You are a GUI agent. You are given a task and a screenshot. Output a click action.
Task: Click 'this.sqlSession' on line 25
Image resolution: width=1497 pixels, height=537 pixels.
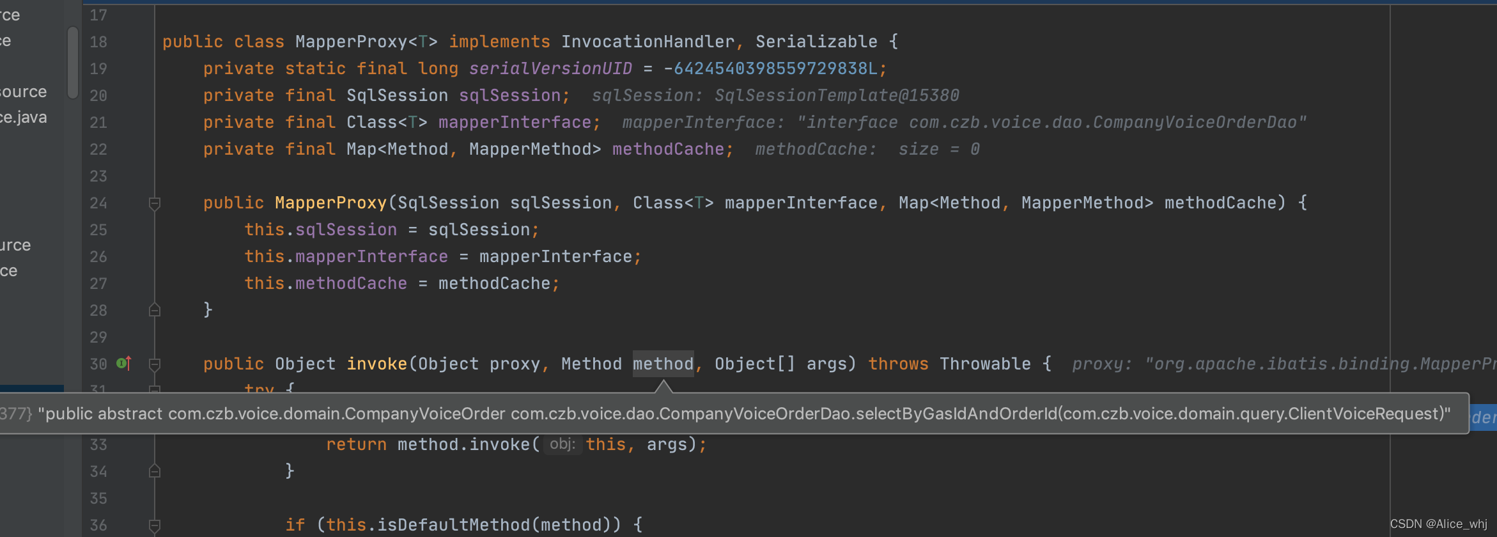[x=321, y=230]
